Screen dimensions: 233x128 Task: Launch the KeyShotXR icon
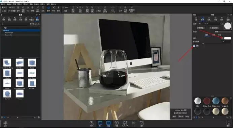pos(125,123)
